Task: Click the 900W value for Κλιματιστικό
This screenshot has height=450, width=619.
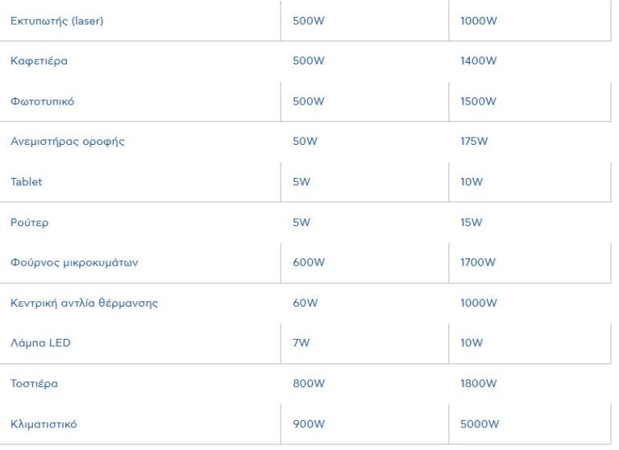Action: (309, 423)
